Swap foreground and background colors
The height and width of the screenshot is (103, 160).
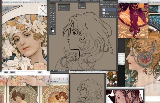pyautogui.click(x=54, y=29)
